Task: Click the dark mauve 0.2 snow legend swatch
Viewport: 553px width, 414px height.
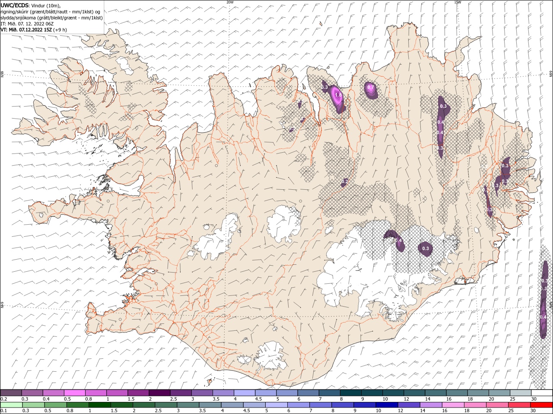Action: [11, 393]
